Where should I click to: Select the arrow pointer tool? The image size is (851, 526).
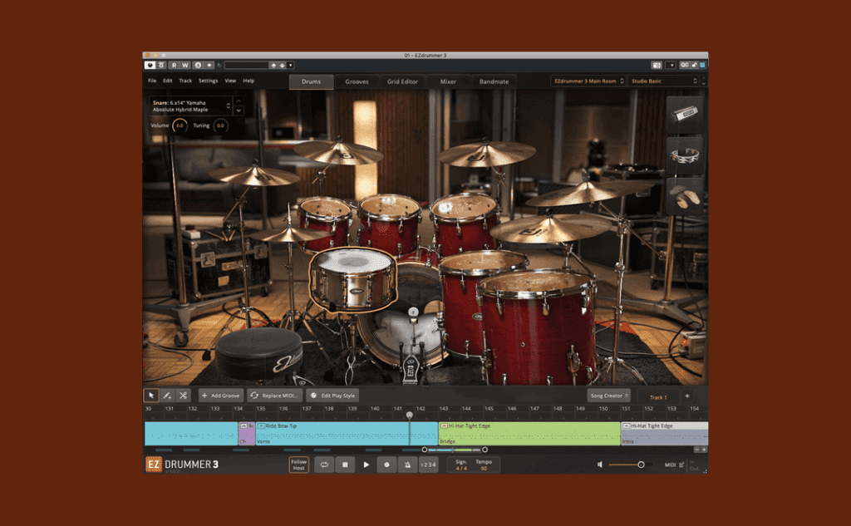(x=151, y=396)
